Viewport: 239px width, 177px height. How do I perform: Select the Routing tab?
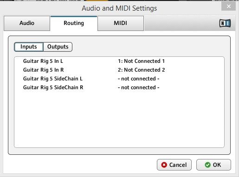(74, 23)
